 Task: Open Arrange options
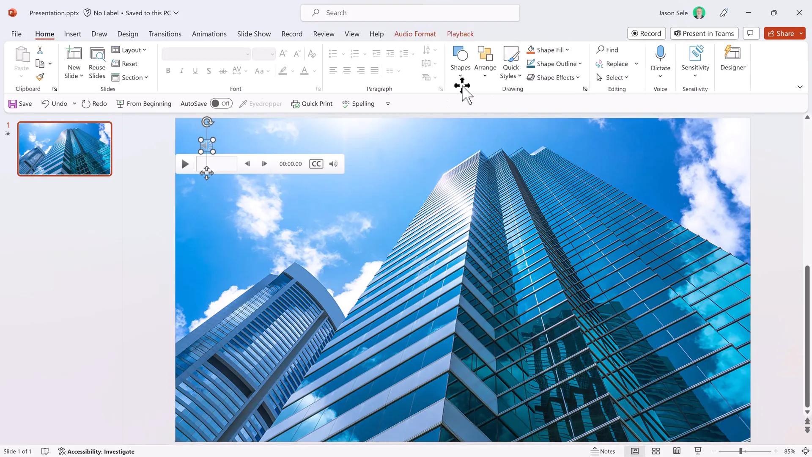coord(485,62)
